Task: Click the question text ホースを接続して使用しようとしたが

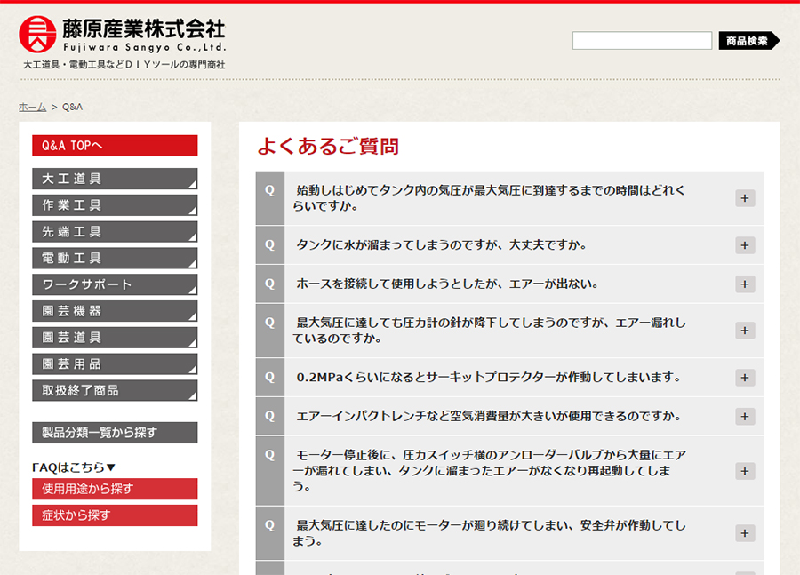Action: click(447, 284)
